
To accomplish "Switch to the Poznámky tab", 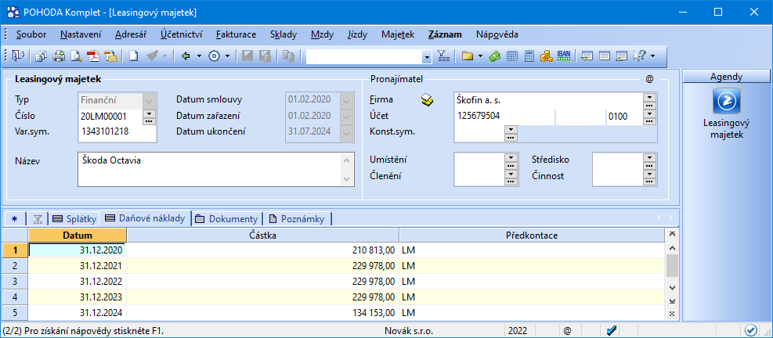I will (297, 219).
